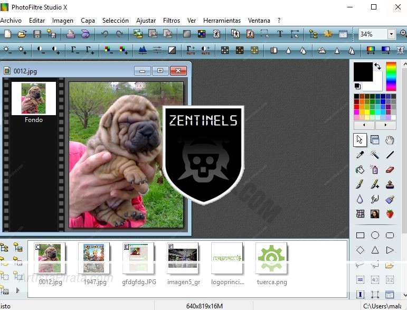Create a new image with New icon
Viewport: 407px width, 310px height.
(x=8, y=34)
